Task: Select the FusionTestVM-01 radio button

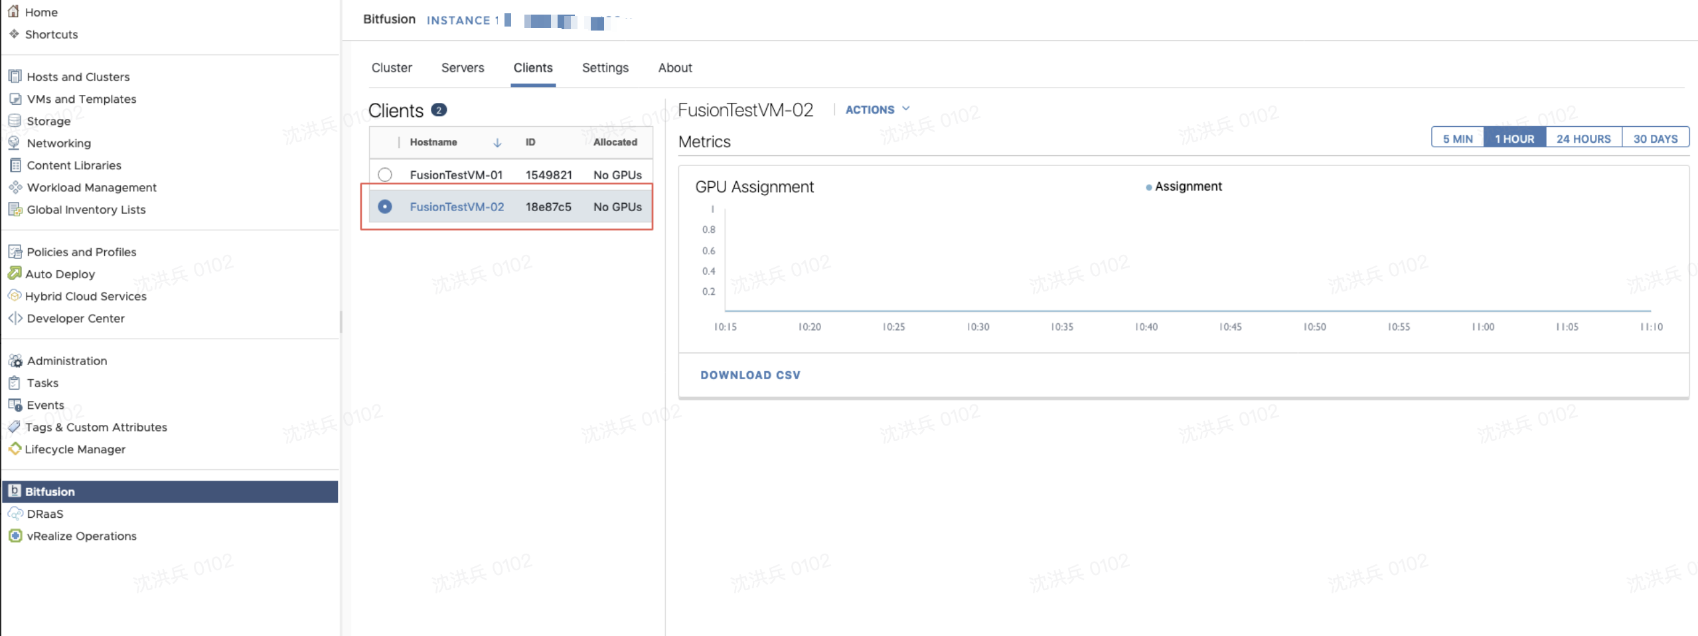Action: click(385, 175)
